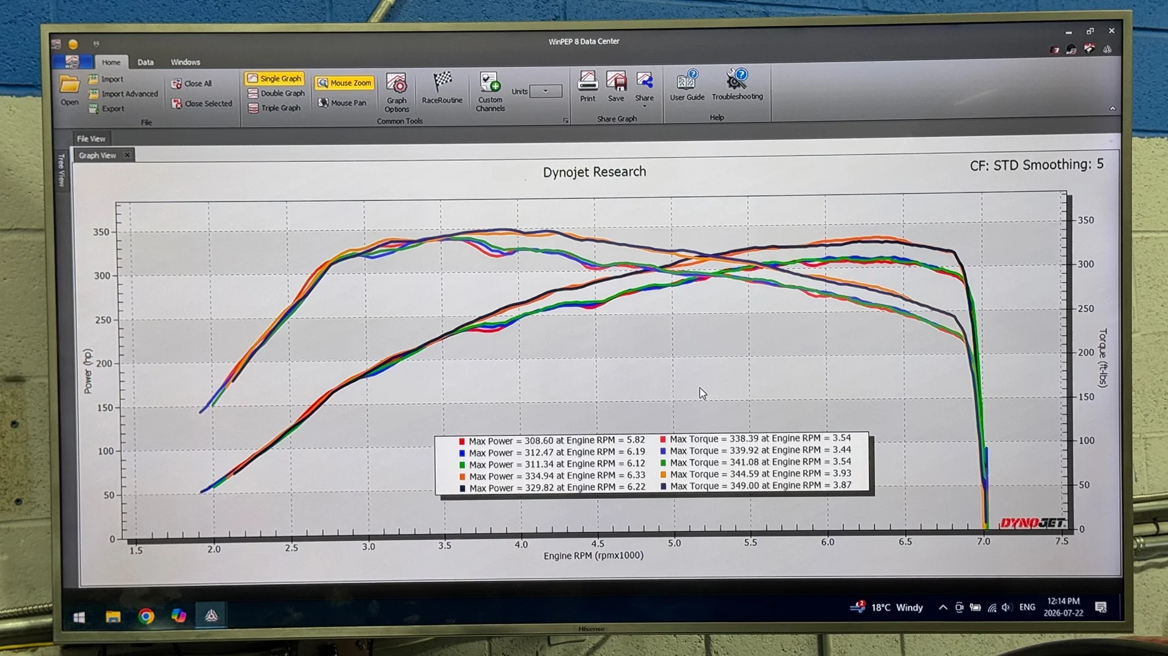Click Import Advanced
The image size is (1168, 656).
point(123,94)
